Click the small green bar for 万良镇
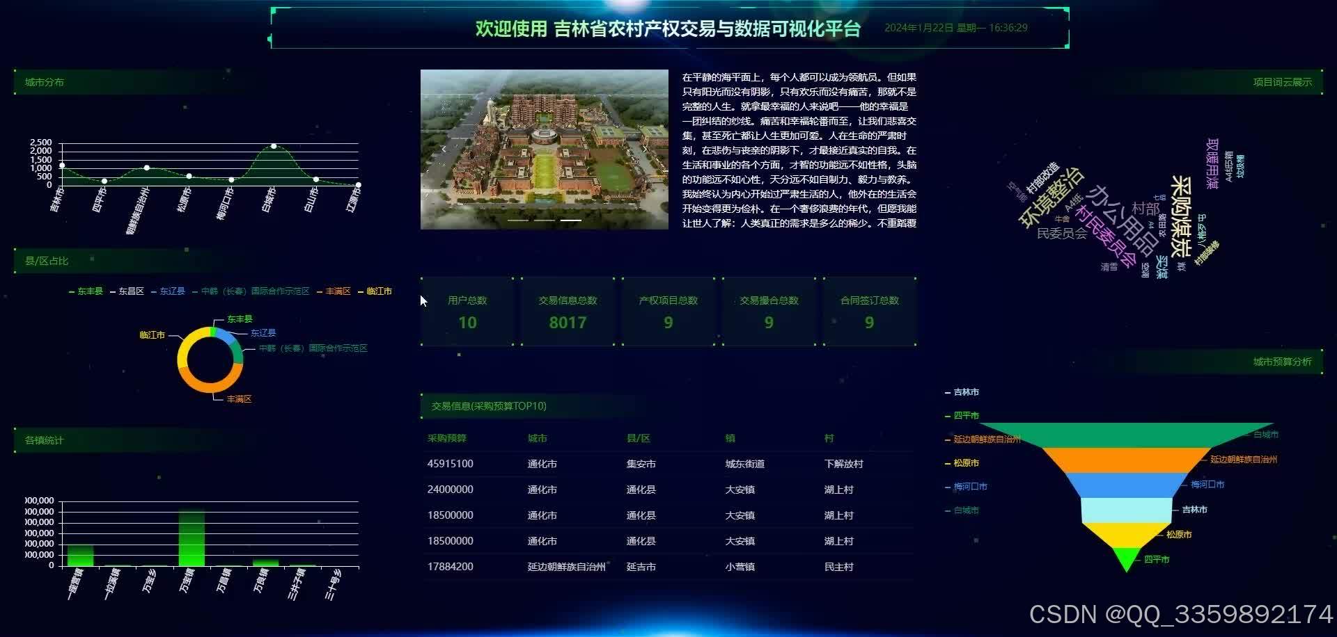 (265, 563)
